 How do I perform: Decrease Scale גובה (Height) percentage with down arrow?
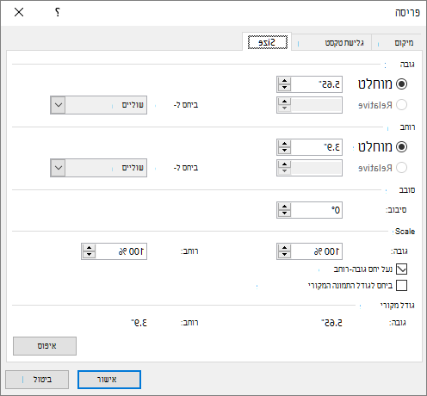pos(284,255)
